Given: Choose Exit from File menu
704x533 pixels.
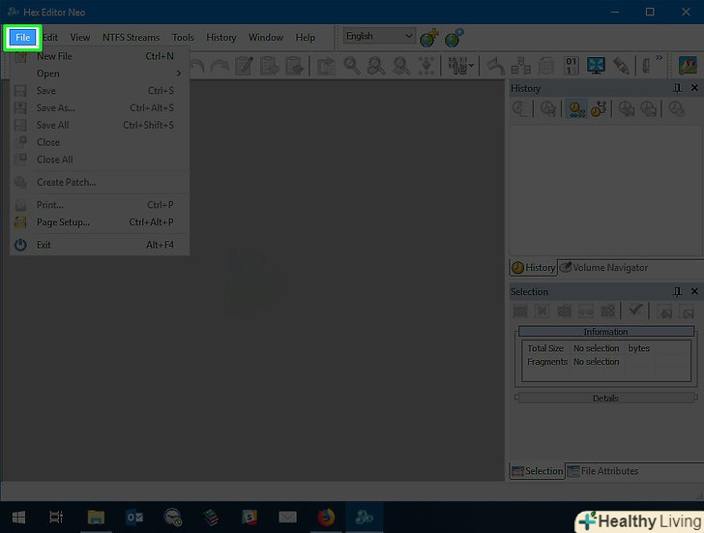Looking at the screenshot, I should point(100,245).
